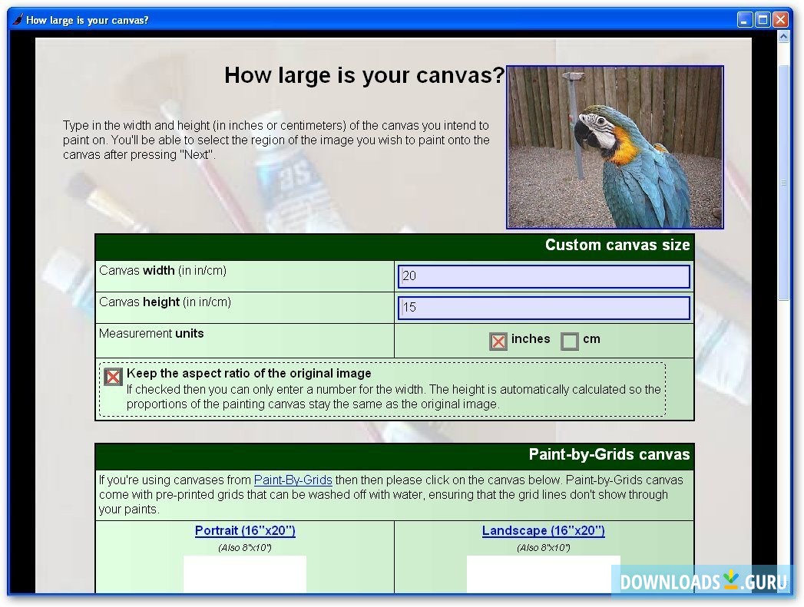Click the 'Custom canvas size' header text
This screenshot has width=804, height=607.
tap(617, 245)
